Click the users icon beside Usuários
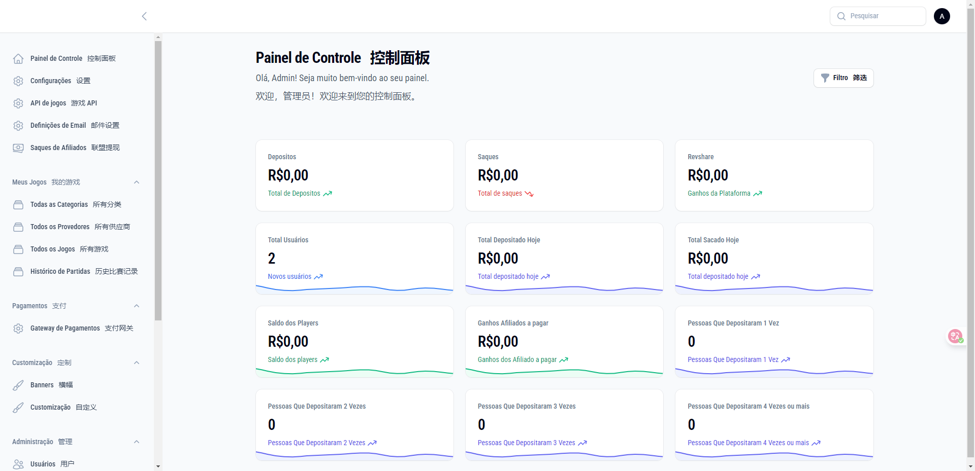975x471 pixels. pos(18,464)
